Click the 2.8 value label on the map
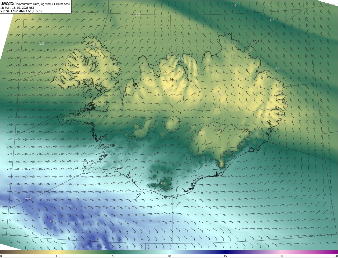This screenshot has width=338, height=258. [138, 15]
